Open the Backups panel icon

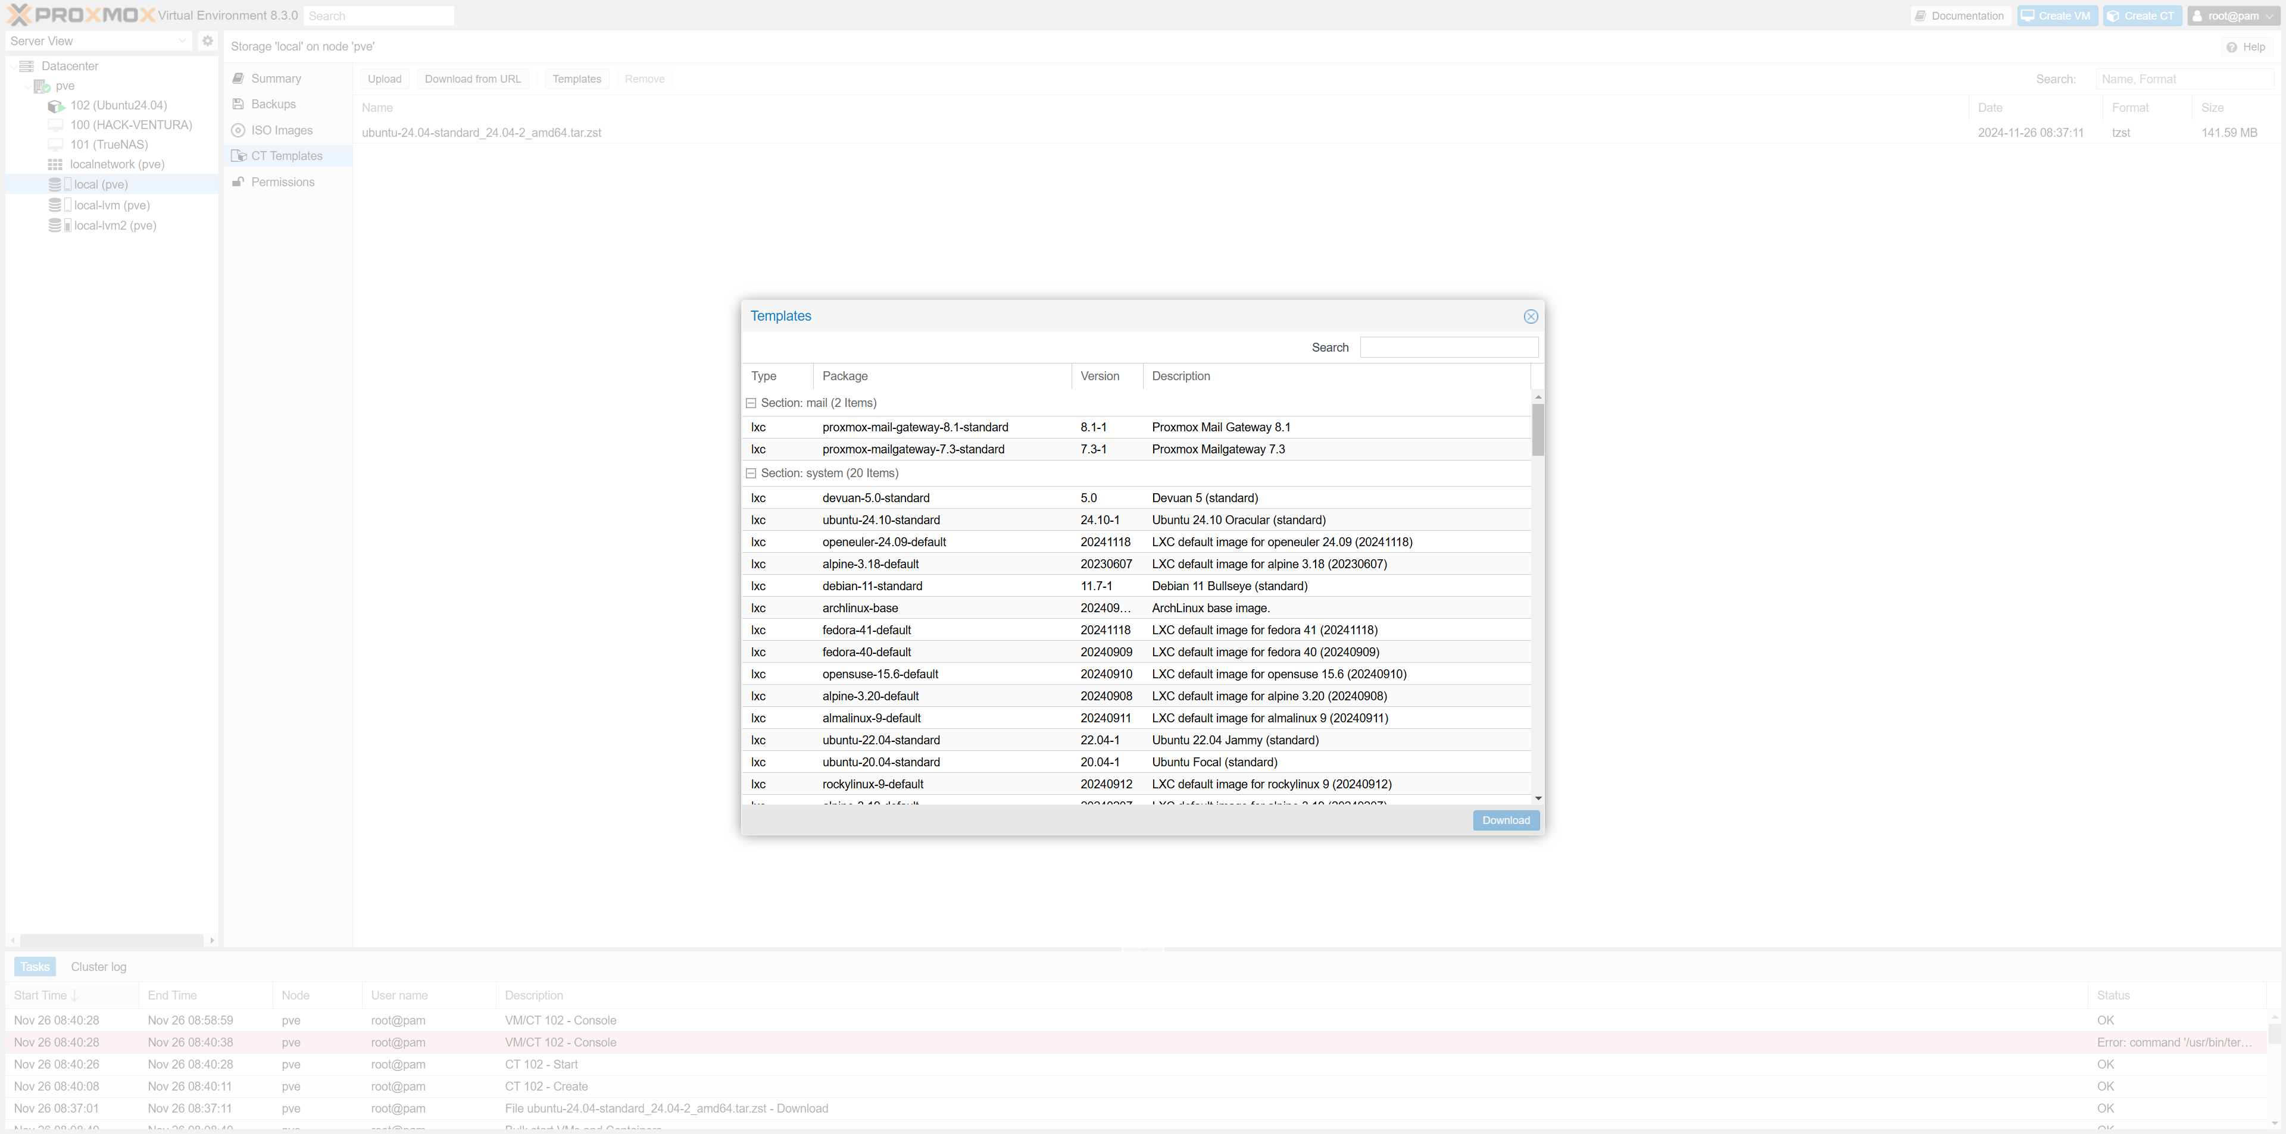[239, 105]
